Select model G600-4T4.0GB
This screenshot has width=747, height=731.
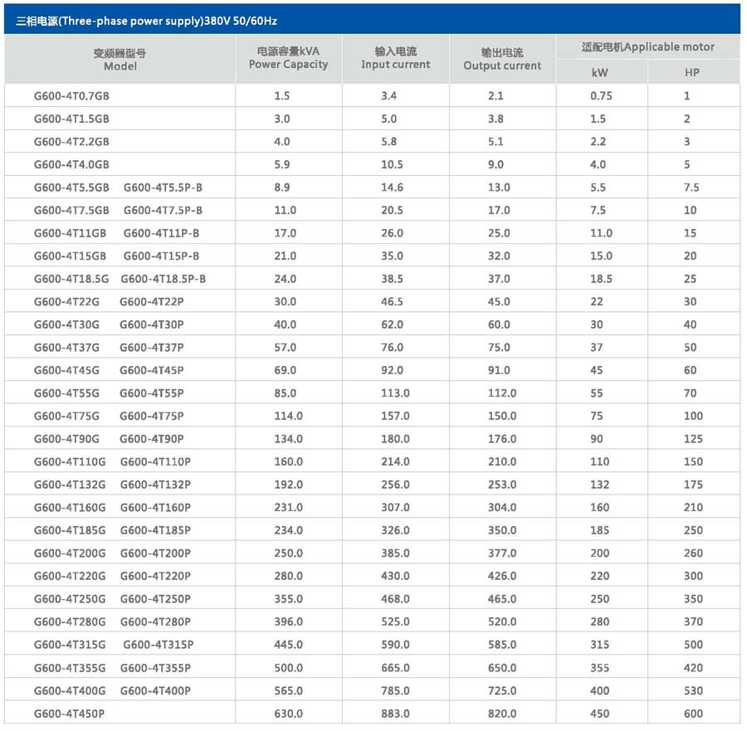point(71,164)
